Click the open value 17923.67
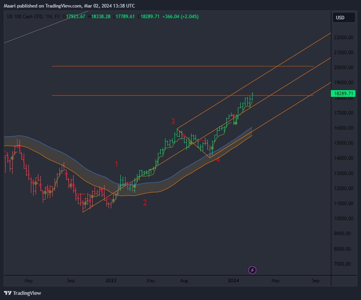The width and height of the screenshot is (361, 300). 76,17
